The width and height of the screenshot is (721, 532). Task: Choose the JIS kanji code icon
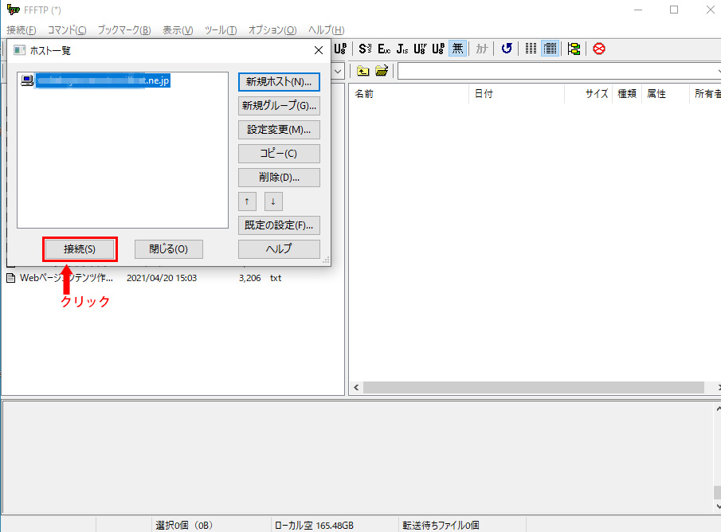[402, 49]
